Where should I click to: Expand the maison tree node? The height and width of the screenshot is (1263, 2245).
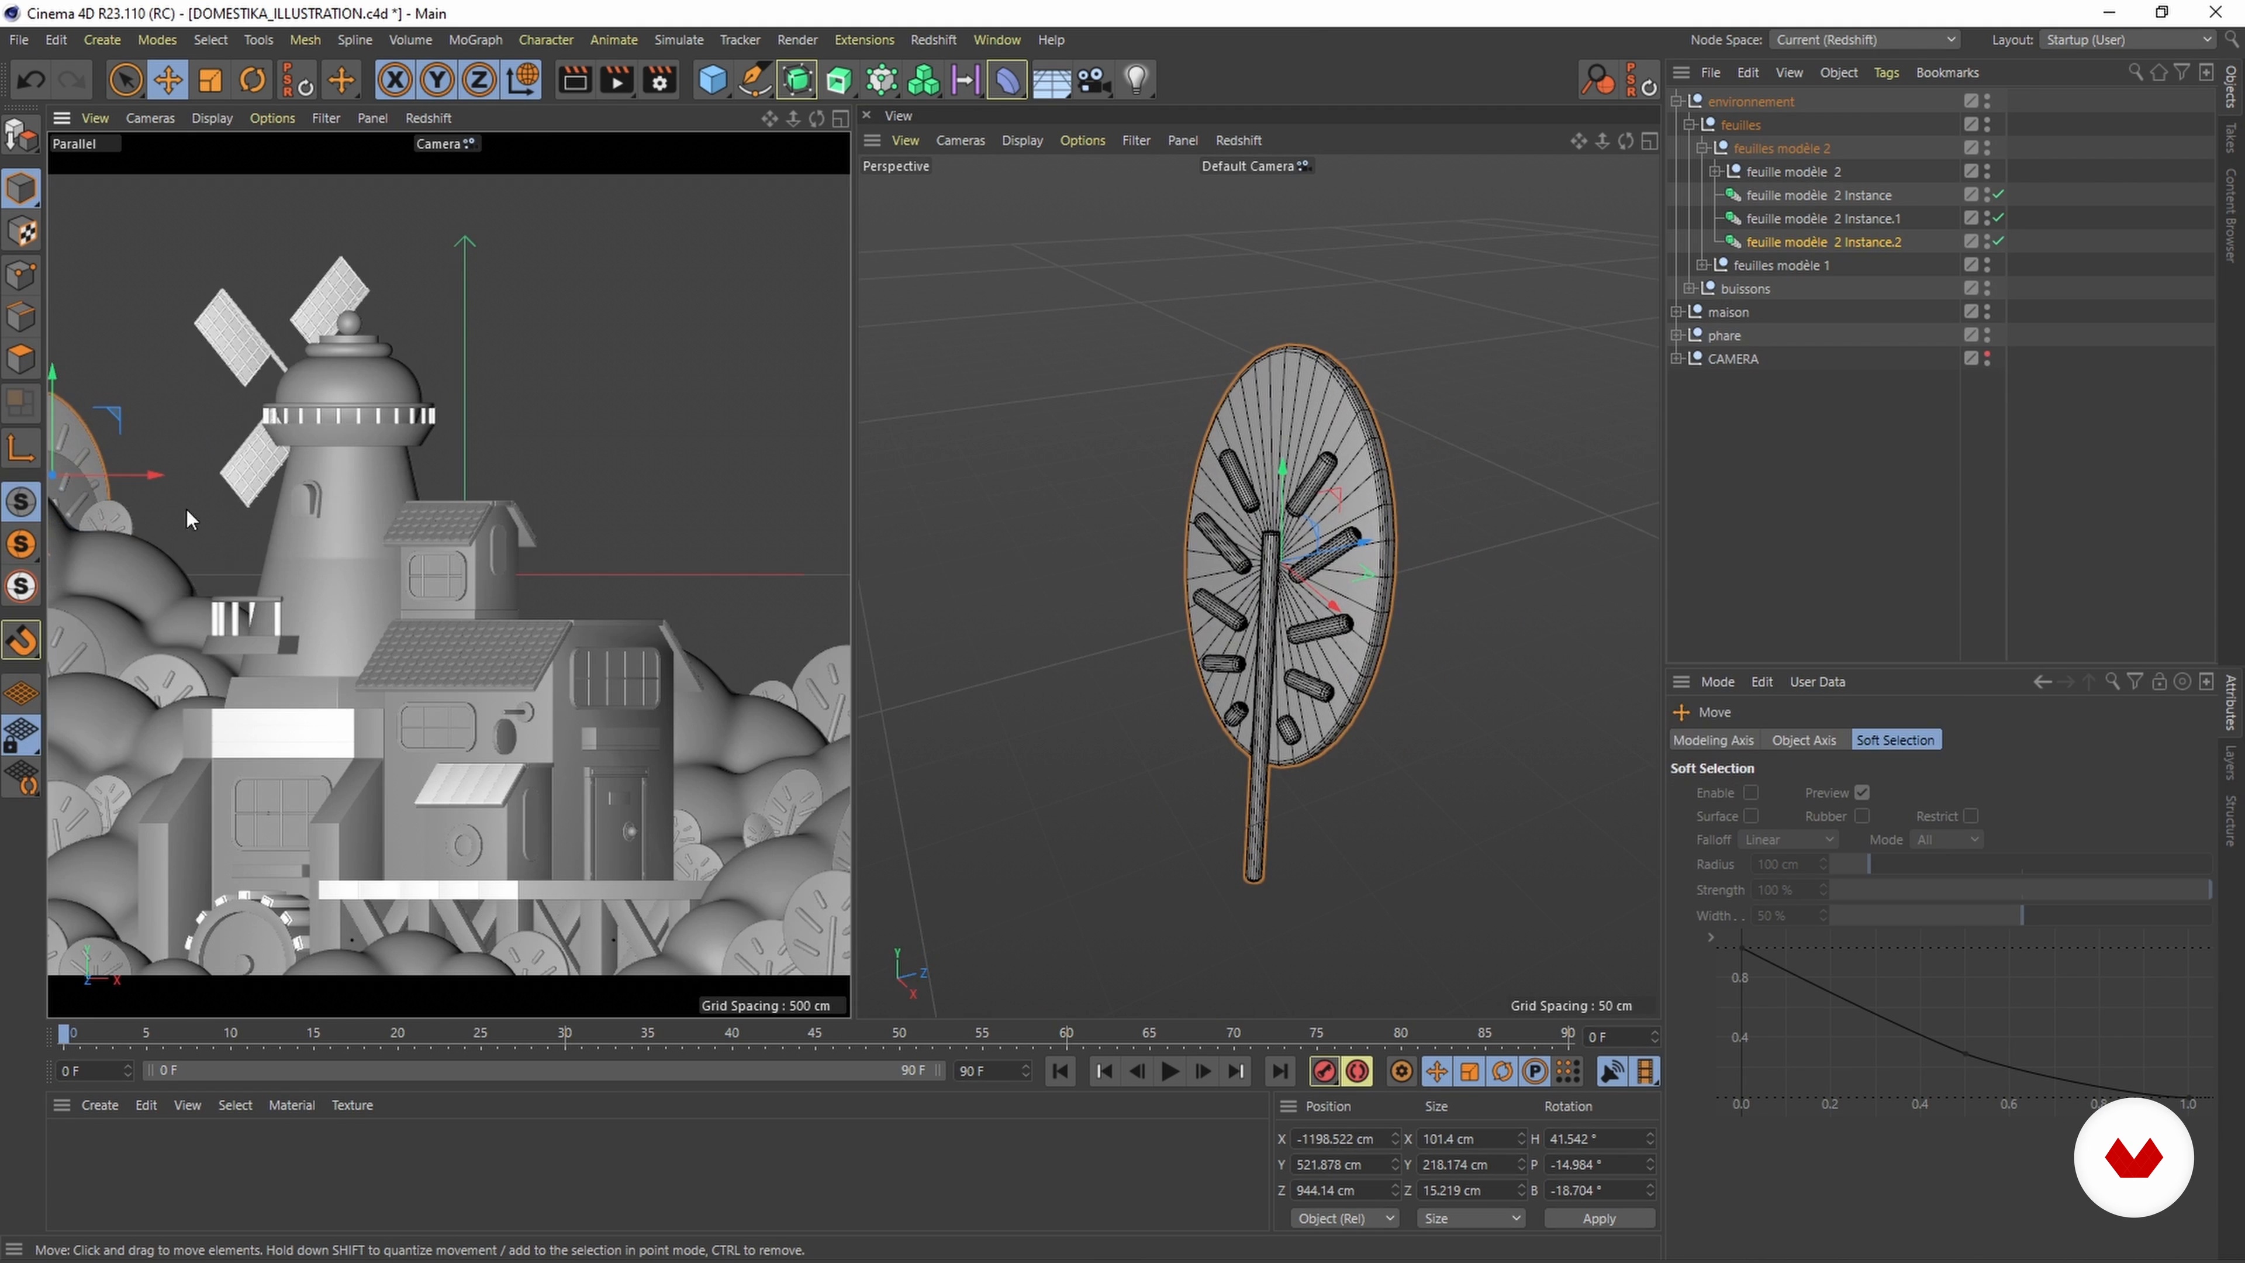tap(1677, 312)
